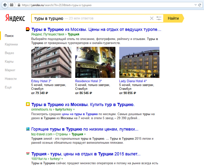Image resolution: width=204 pixels, height=166 pixels.
Task: Click the browser back arrow button
Action: point(5,5)
